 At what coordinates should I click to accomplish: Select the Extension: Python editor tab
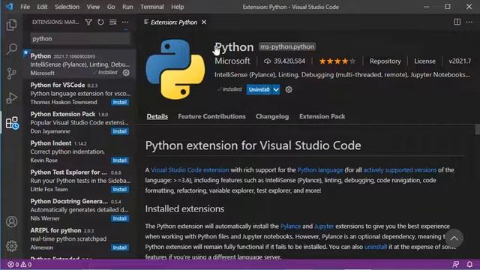175,22
